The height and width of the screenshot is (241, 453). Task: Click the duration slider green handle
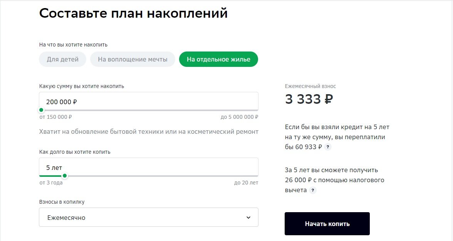click(65, 175)
